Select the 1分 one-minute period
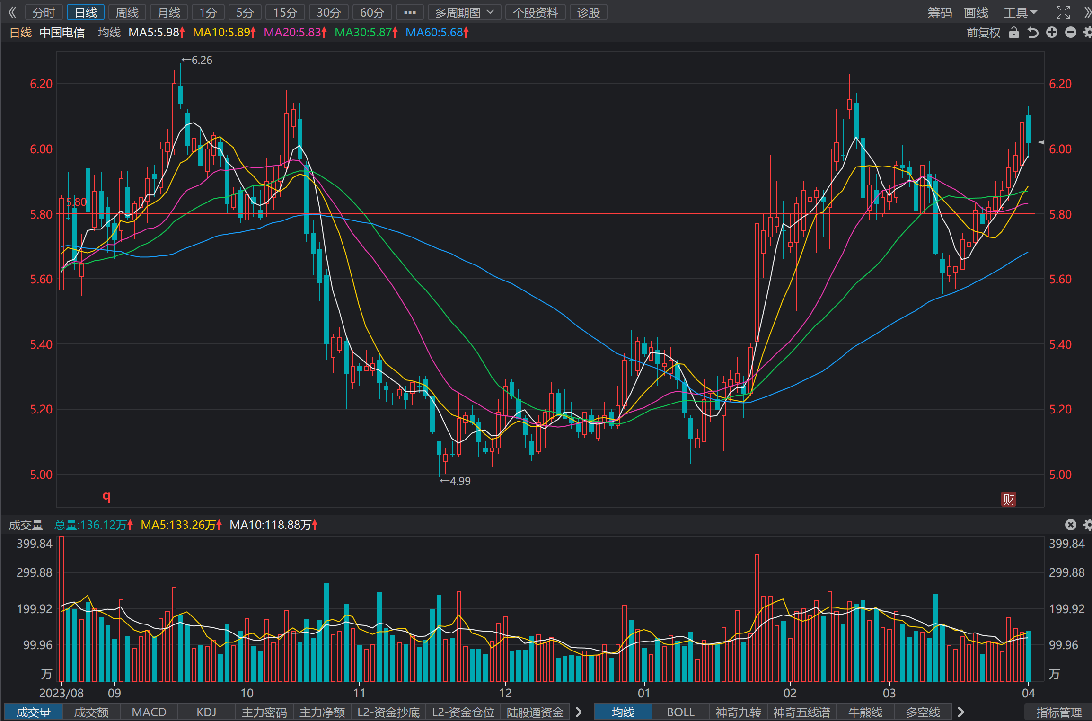The image size is (1092, 721). coord(208,12)
